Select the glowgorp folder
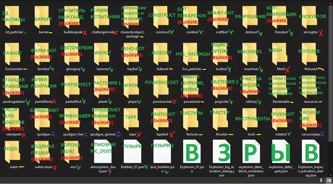The image size is (333, 184). click(73, 54)
